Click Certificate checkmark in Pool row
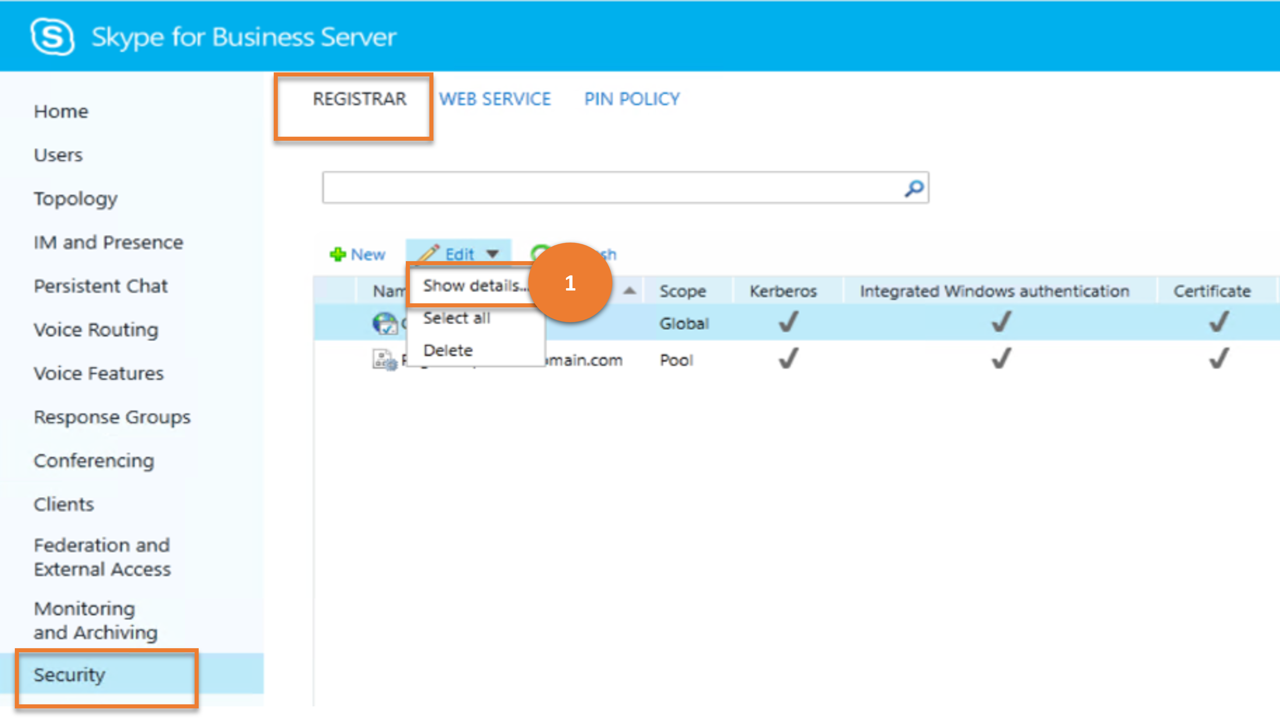 [x=1219, y=358]
